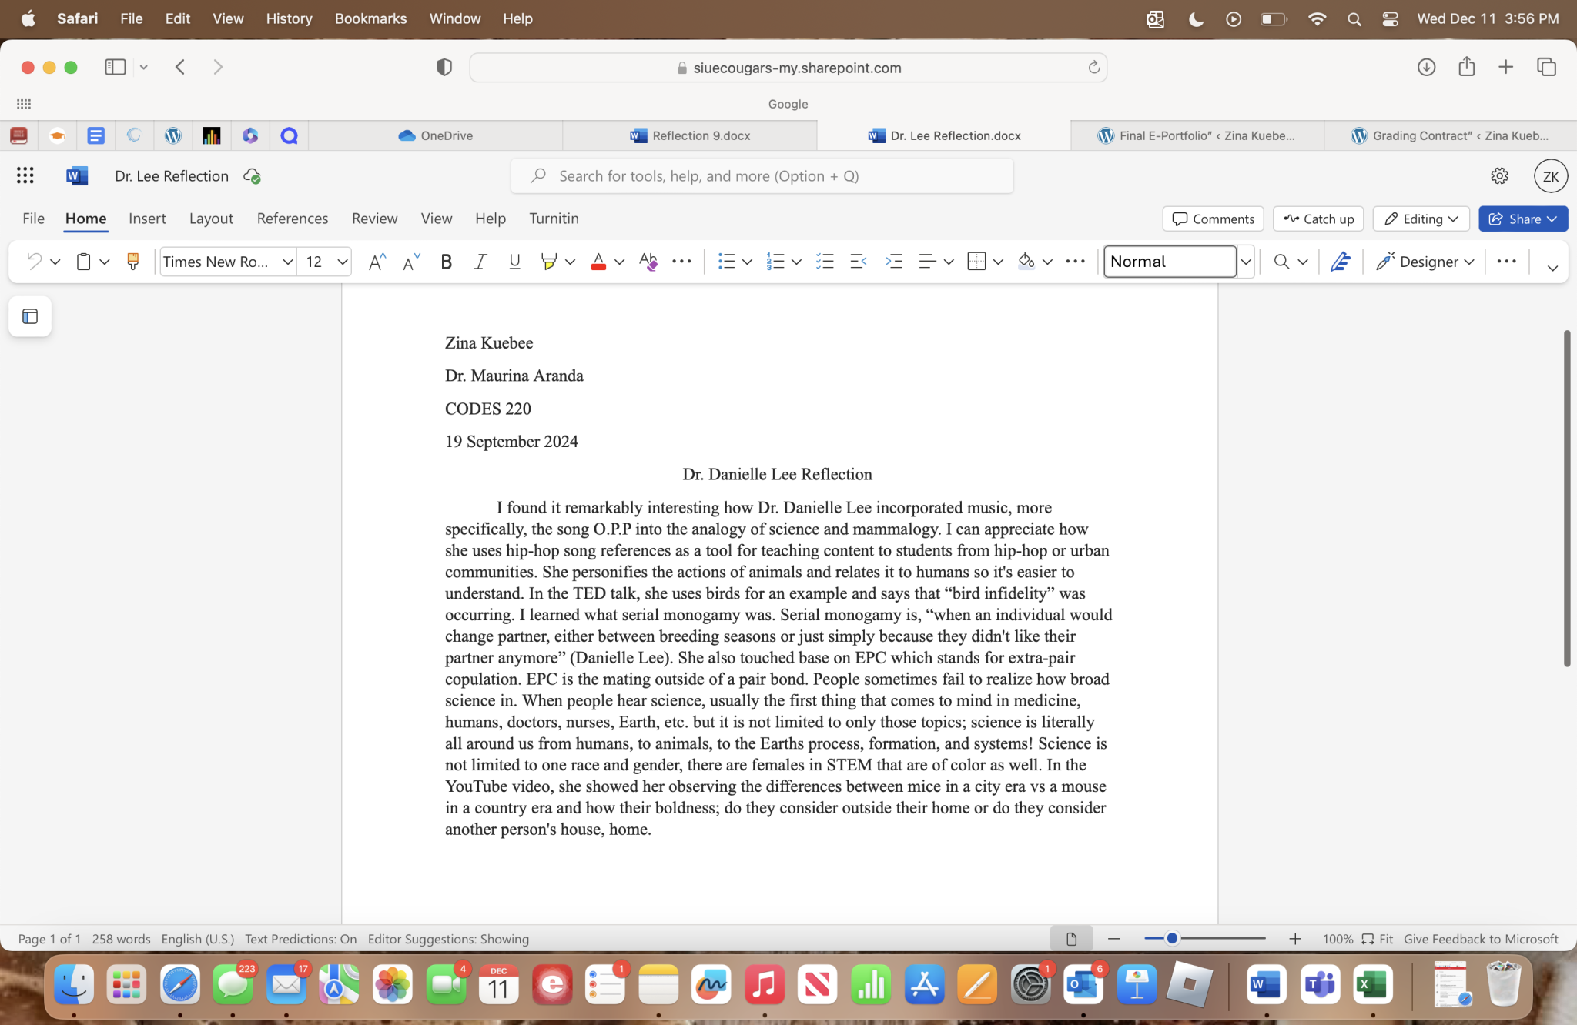Click the Comments button
This screenshot has height=1025, width=1577.
coord(1213,219)
